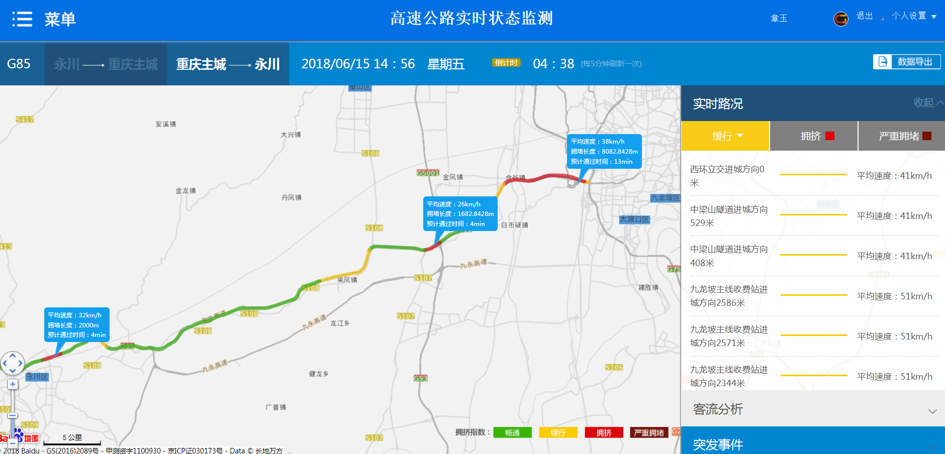Click the 倒计时 countdown badge

tap(506, 62)
